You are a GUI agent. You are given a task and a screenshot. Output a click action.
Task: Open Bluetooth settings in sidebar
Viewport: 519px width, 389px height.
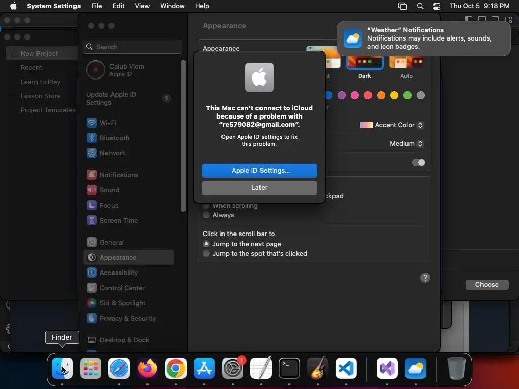coord(129,138)
